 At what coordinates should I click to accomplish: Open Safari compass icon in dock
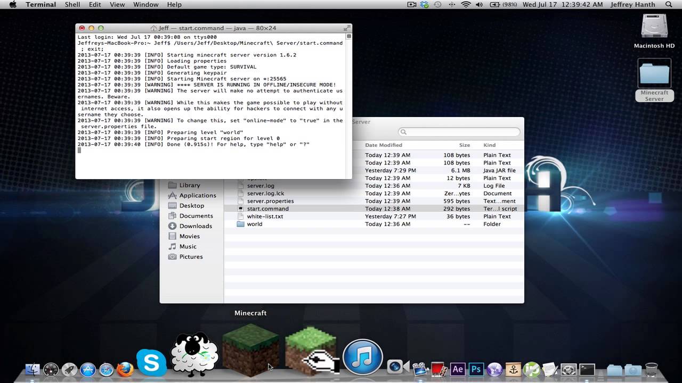tap(107, 369)
